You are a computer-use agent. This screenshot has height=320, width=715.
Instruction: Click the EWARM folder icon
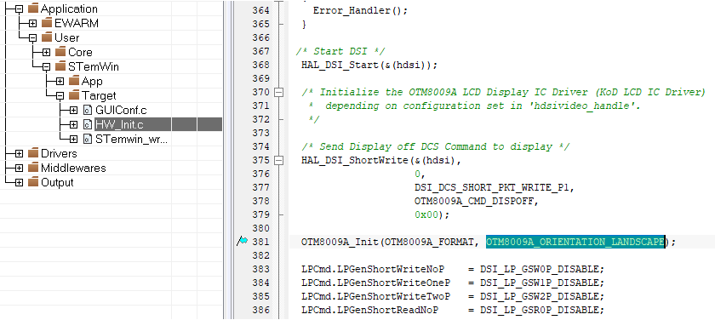point(47,23)
